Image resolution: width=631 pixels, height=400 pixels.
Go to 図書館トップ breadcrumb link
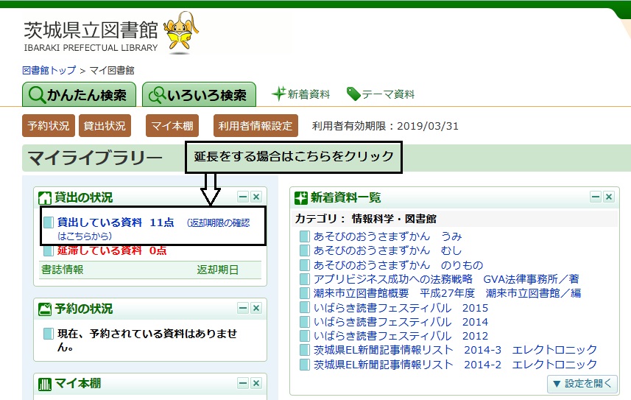pos(49,71)
